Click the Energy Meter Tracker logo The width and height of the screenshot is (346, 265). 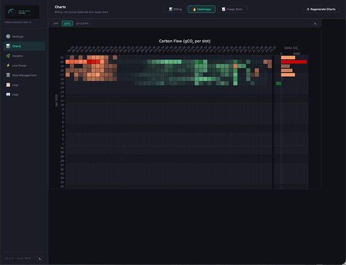click(22, 12)
